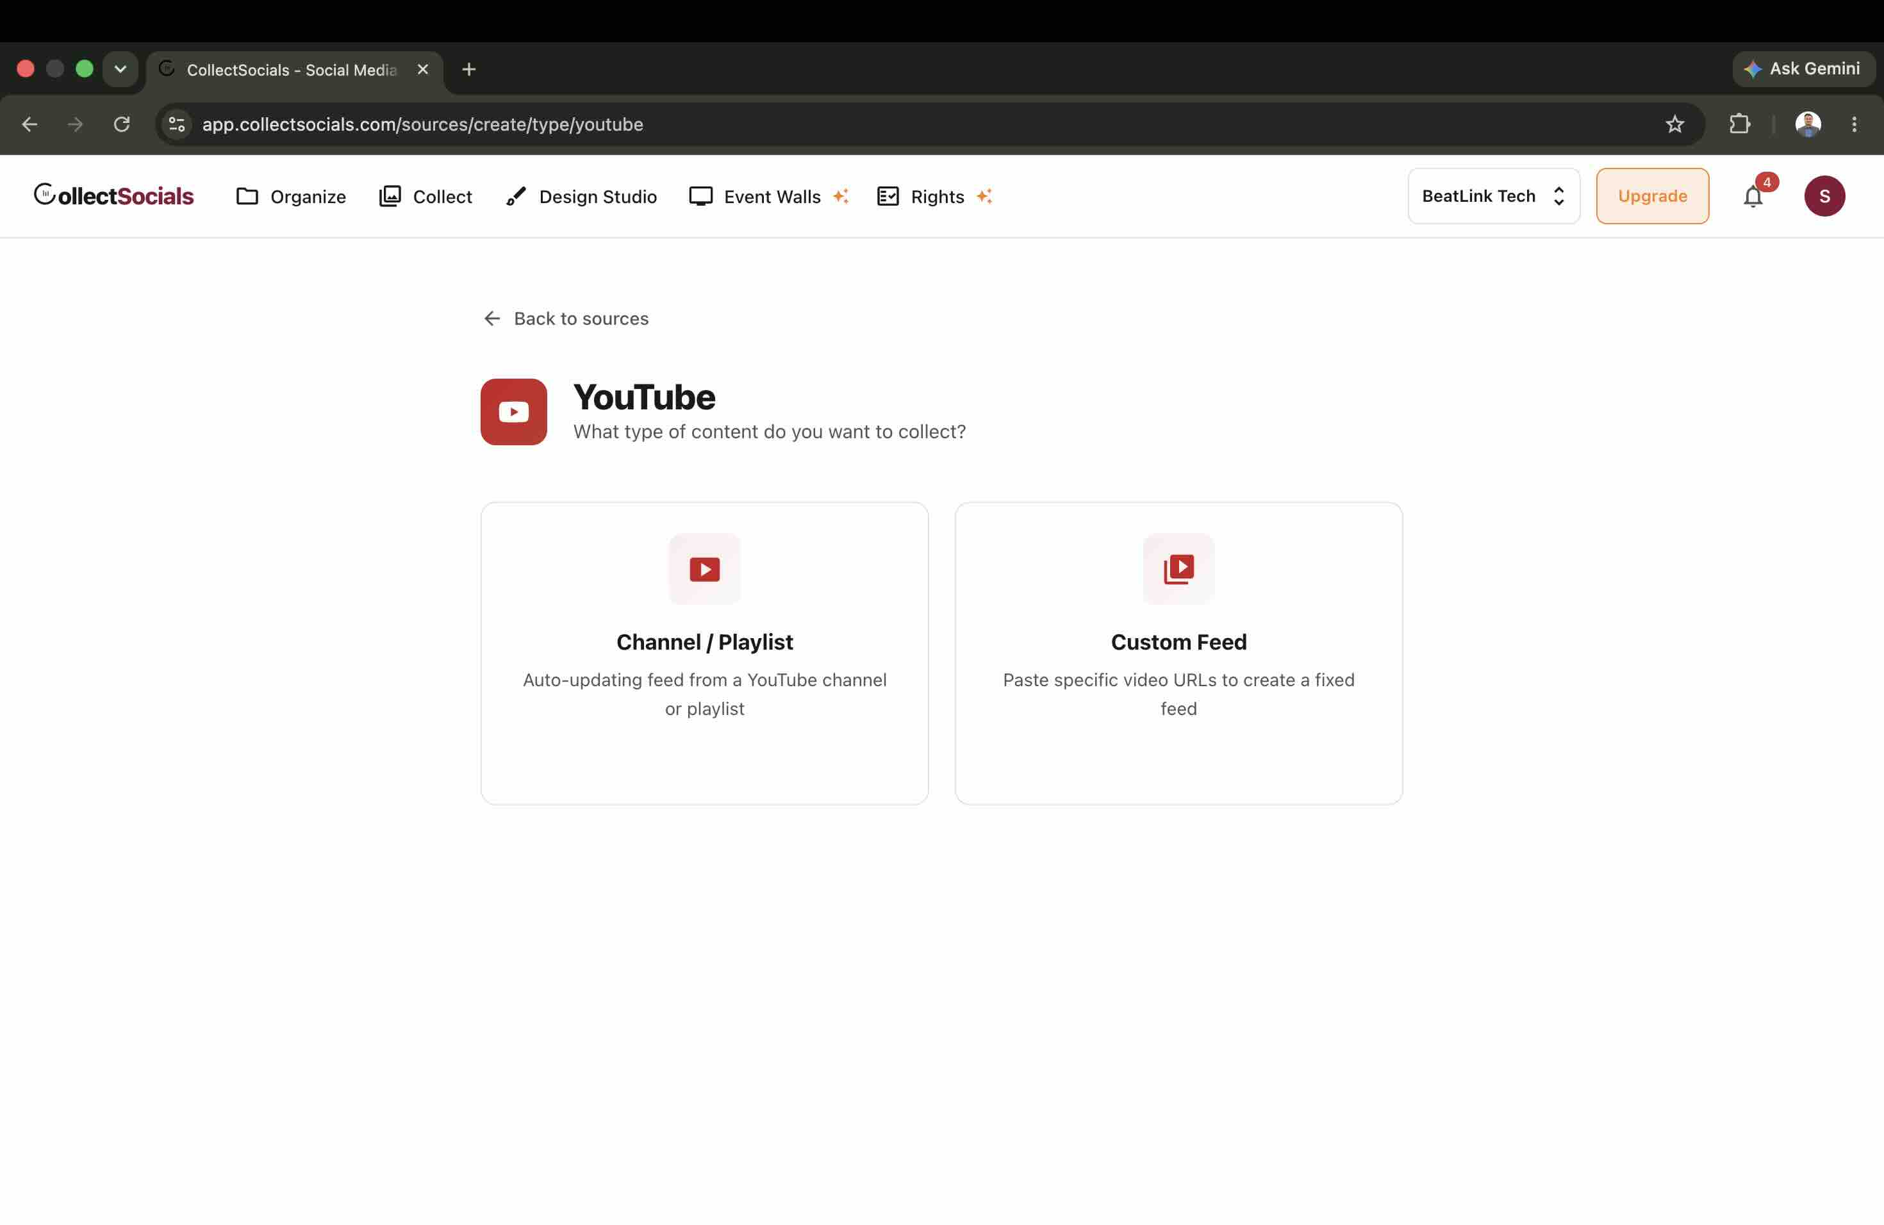The image size is (1884, 1225).
Task: Click the large YouTube logo icon
Action: 514,411
